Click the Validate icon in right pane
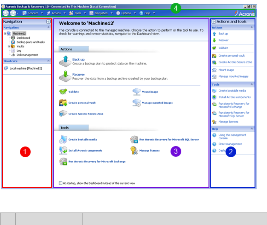The image size is (267, 225). tap(214, 48)
